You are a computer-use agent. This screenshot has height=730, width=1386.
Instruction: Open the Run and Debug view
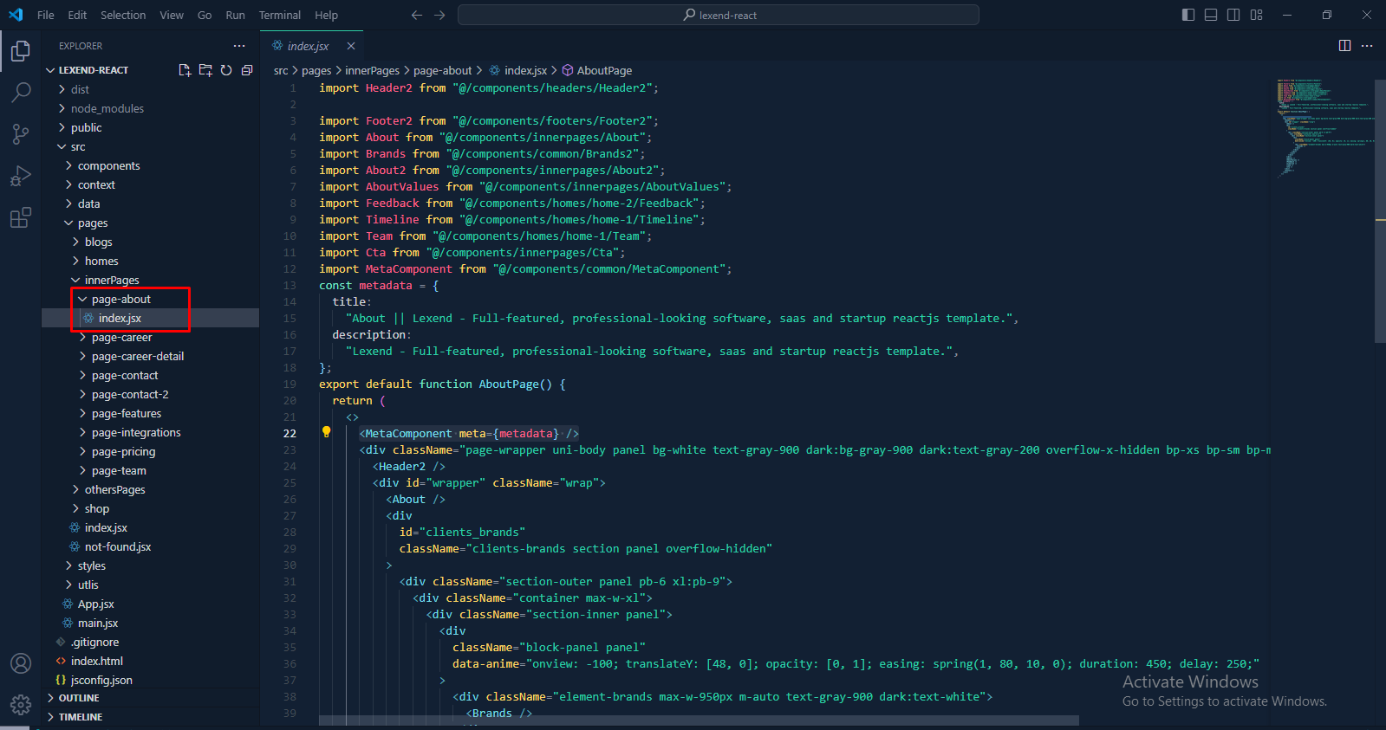[21, 176]
